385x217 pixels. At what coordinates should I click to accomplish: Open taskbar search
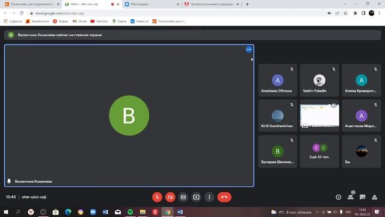coord(18,212)
